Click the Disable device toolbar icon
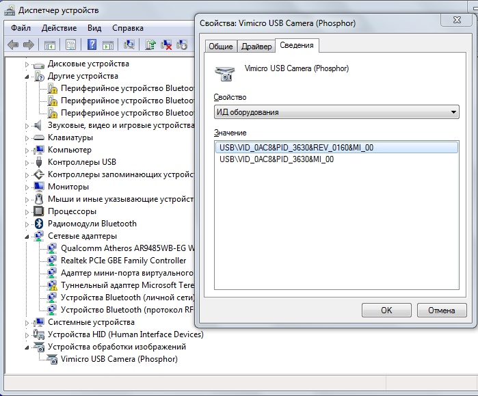 tap(182, 45)
